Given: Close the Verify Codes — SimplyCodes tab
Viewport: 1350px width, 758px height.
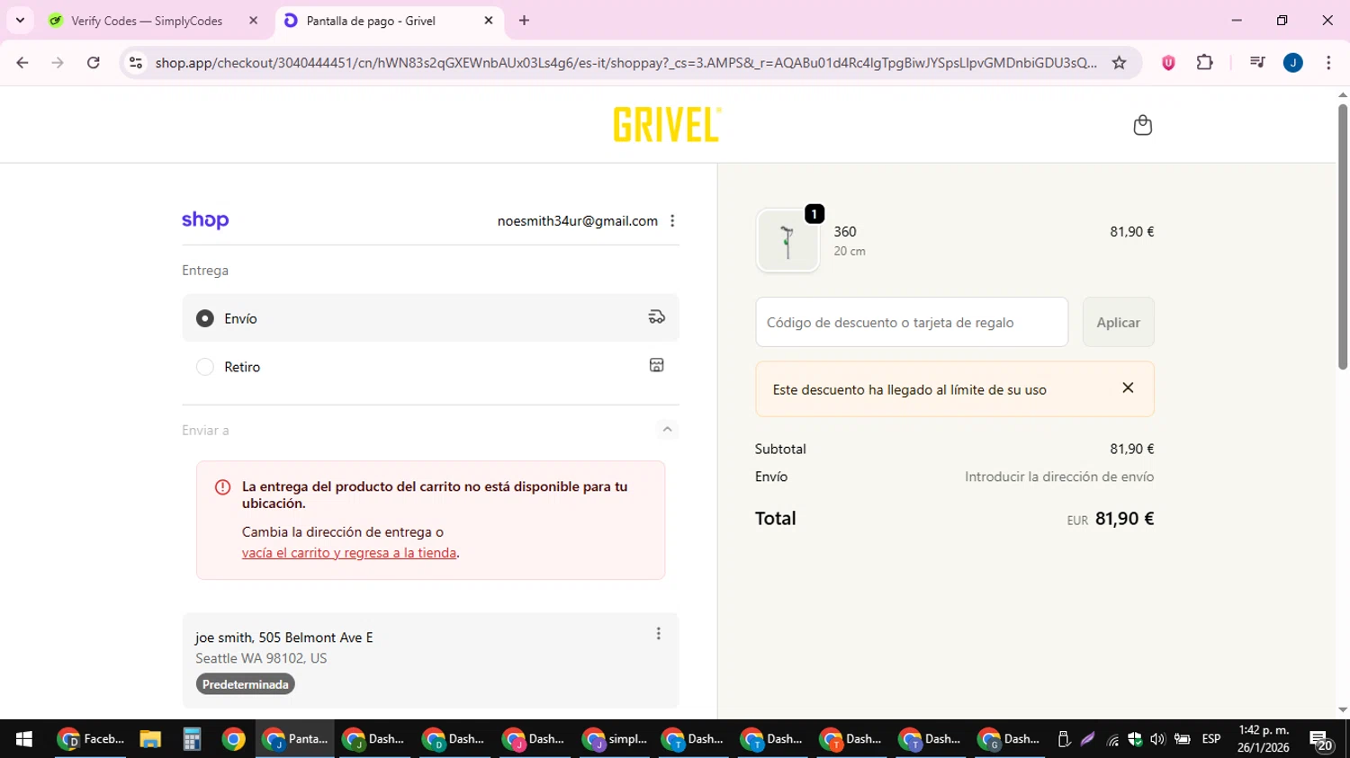Looking at the screenshot, I should coord(254,20).
